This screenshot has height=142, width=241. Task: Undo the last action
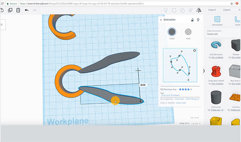27,10
